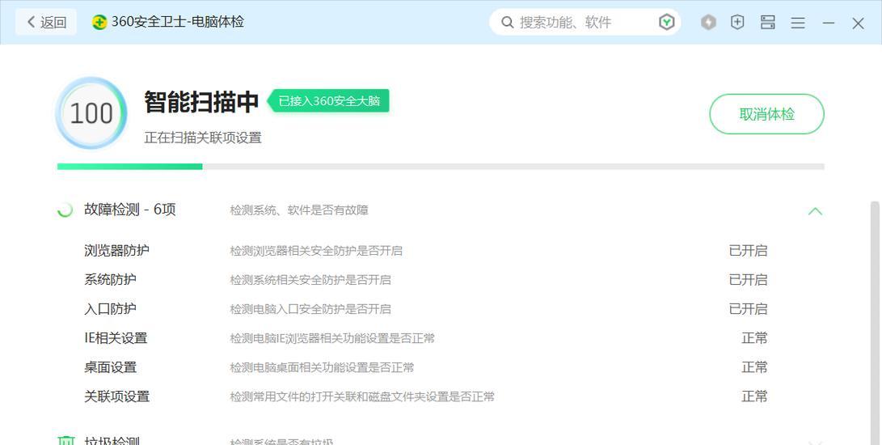Image resolution: width=882 pixels, height=445 pixels.
Task: Click 已开启 status for 系统防护
Action: tap(748, 279)
